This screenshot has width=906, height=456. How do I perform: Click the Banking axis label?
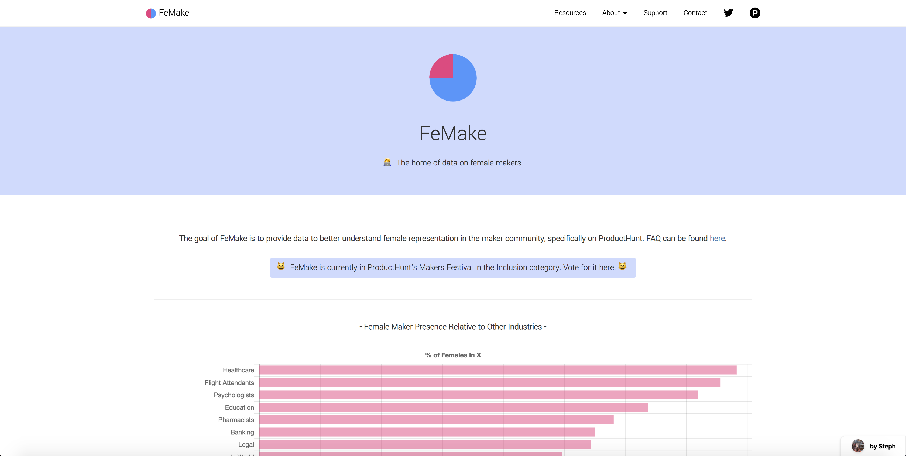click(x=242, y=432)
